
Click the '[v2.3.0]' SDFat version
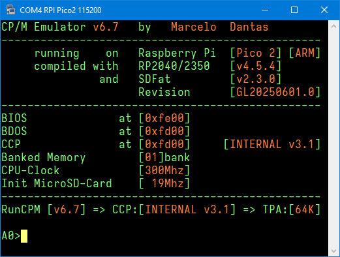point(256,79)
